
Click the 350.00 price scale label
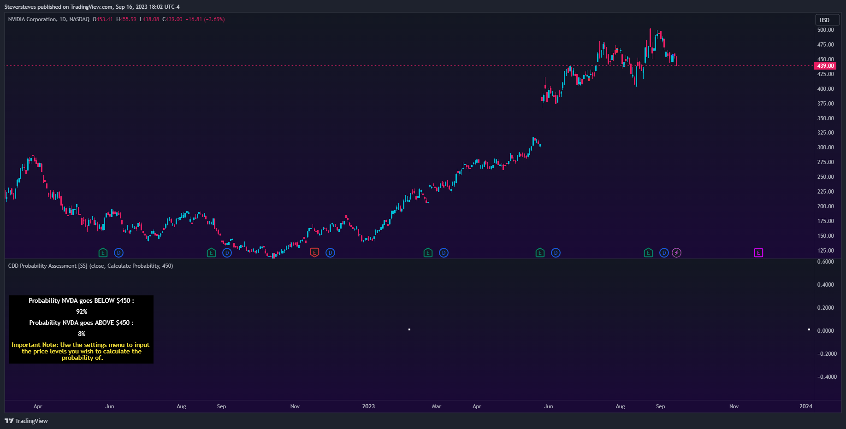pos(825,118)
